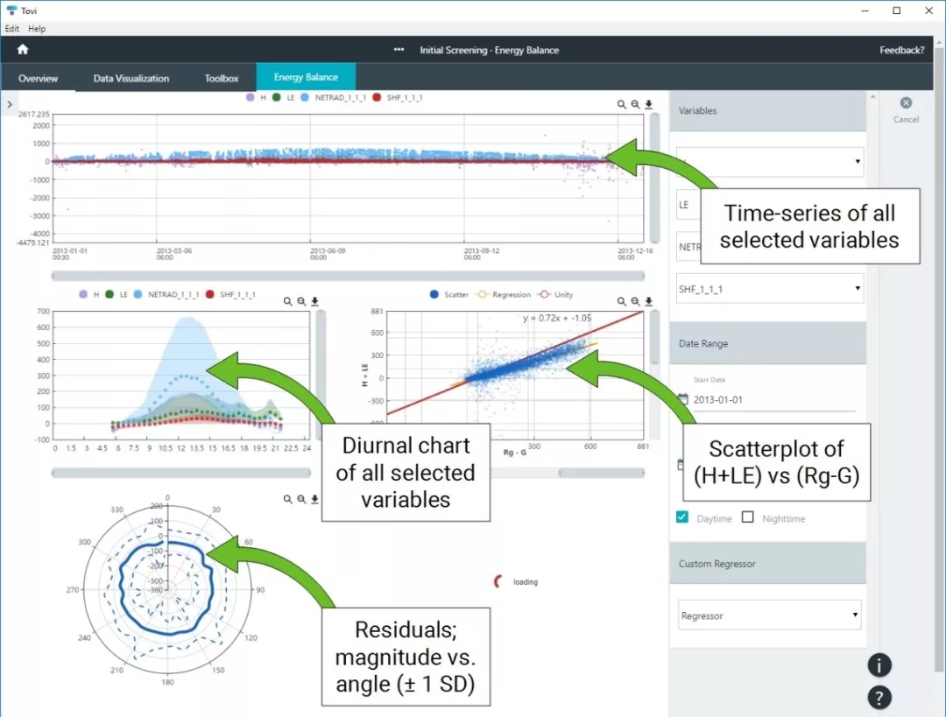946x717 pixels.
Task: Download the time-series chart
Action: tap(649, 104)
